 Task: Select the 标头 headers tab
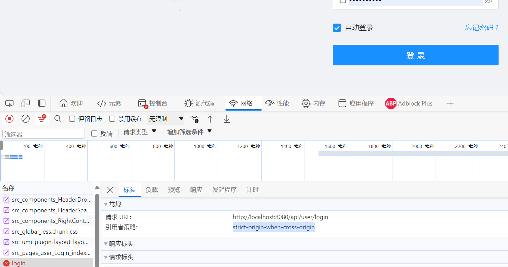[130, 190]
